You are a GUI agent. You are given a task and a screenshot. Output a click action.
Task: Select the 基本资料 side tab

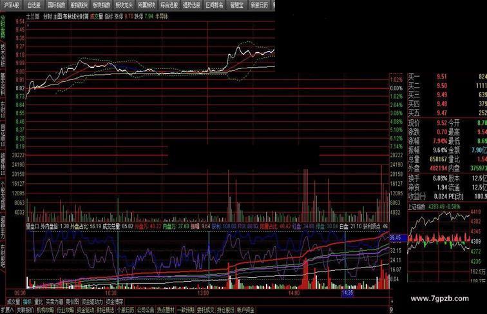[x=3, y=84]
